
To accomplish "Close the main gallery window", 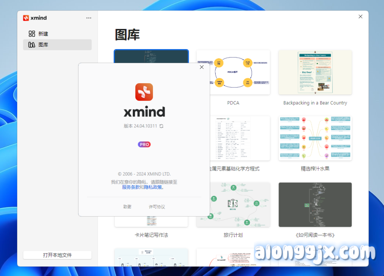I will (x=360, y=16).
